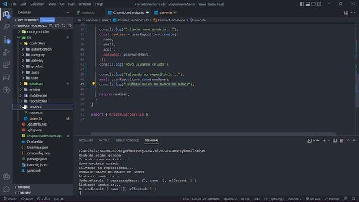This screenshot has height=202, width=359.
Task: Split the editor to the right
Action: coord(346,12)
